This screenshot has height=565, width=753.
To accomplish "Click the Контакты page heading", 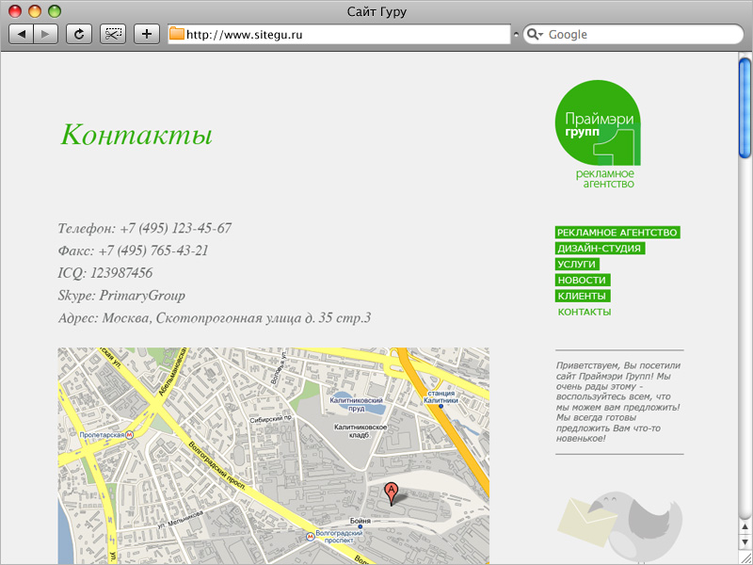I will [x=136, y=134].
